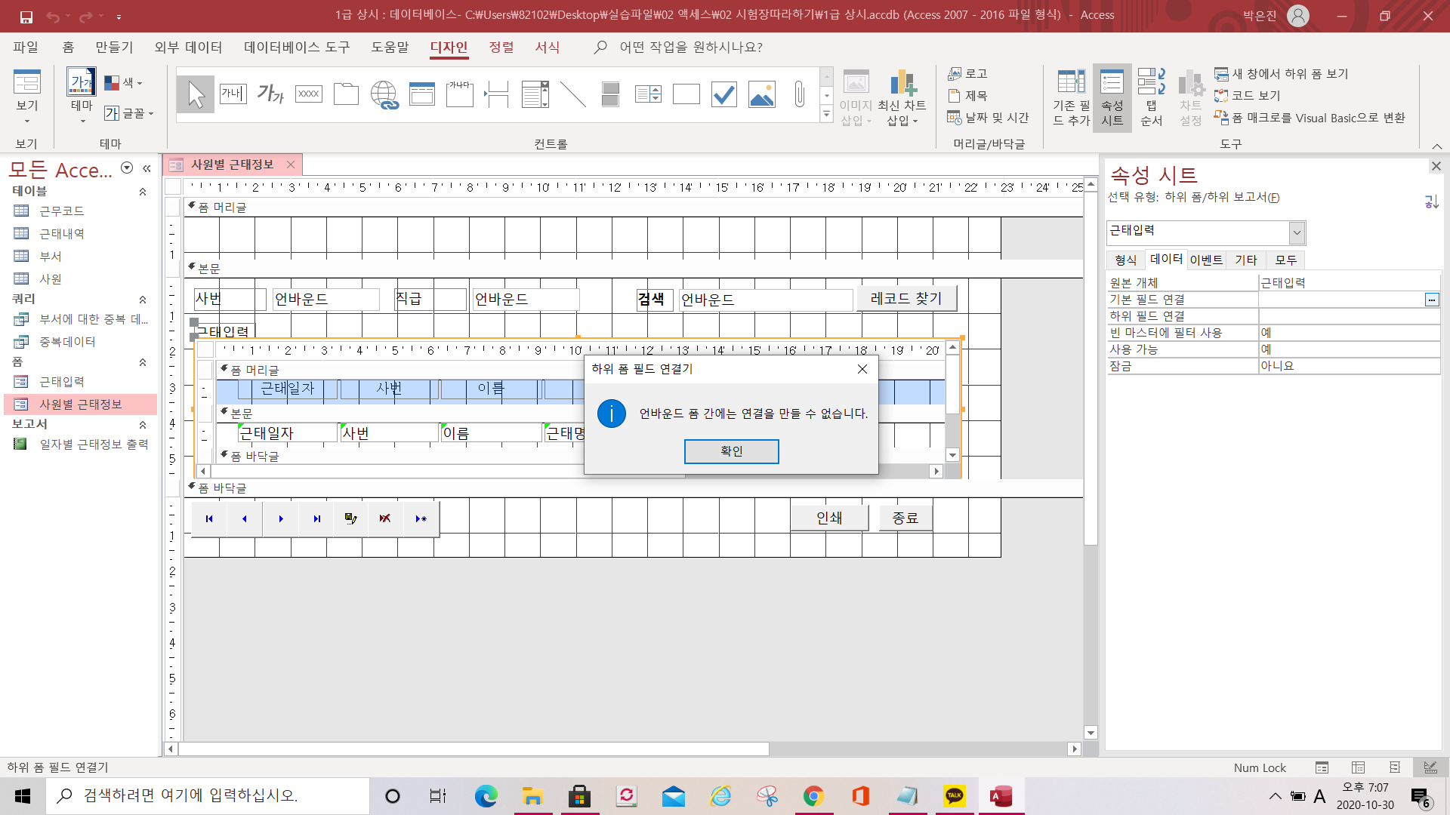Switch to Layout view in status bar
Screen dimensions: 1450x815
(1394, 767)
